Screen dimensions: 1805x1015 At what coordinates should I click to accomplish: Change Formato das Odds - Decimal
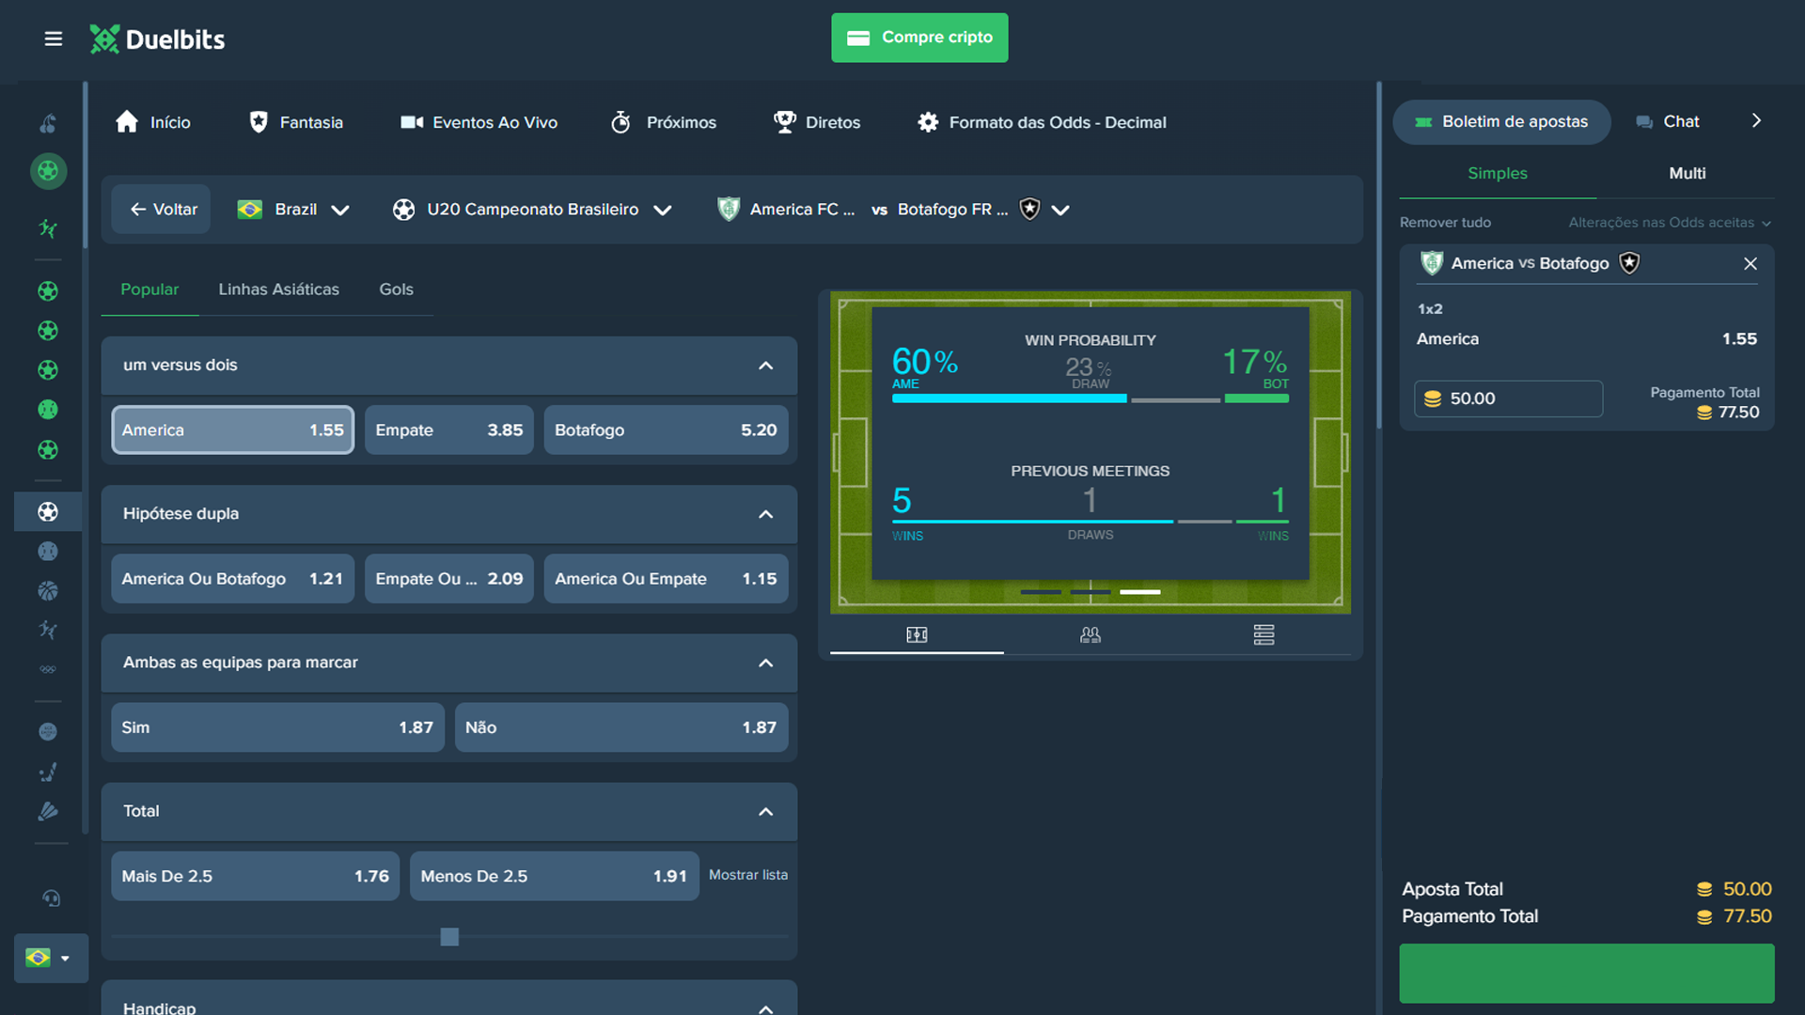(x=1042, y=122)
